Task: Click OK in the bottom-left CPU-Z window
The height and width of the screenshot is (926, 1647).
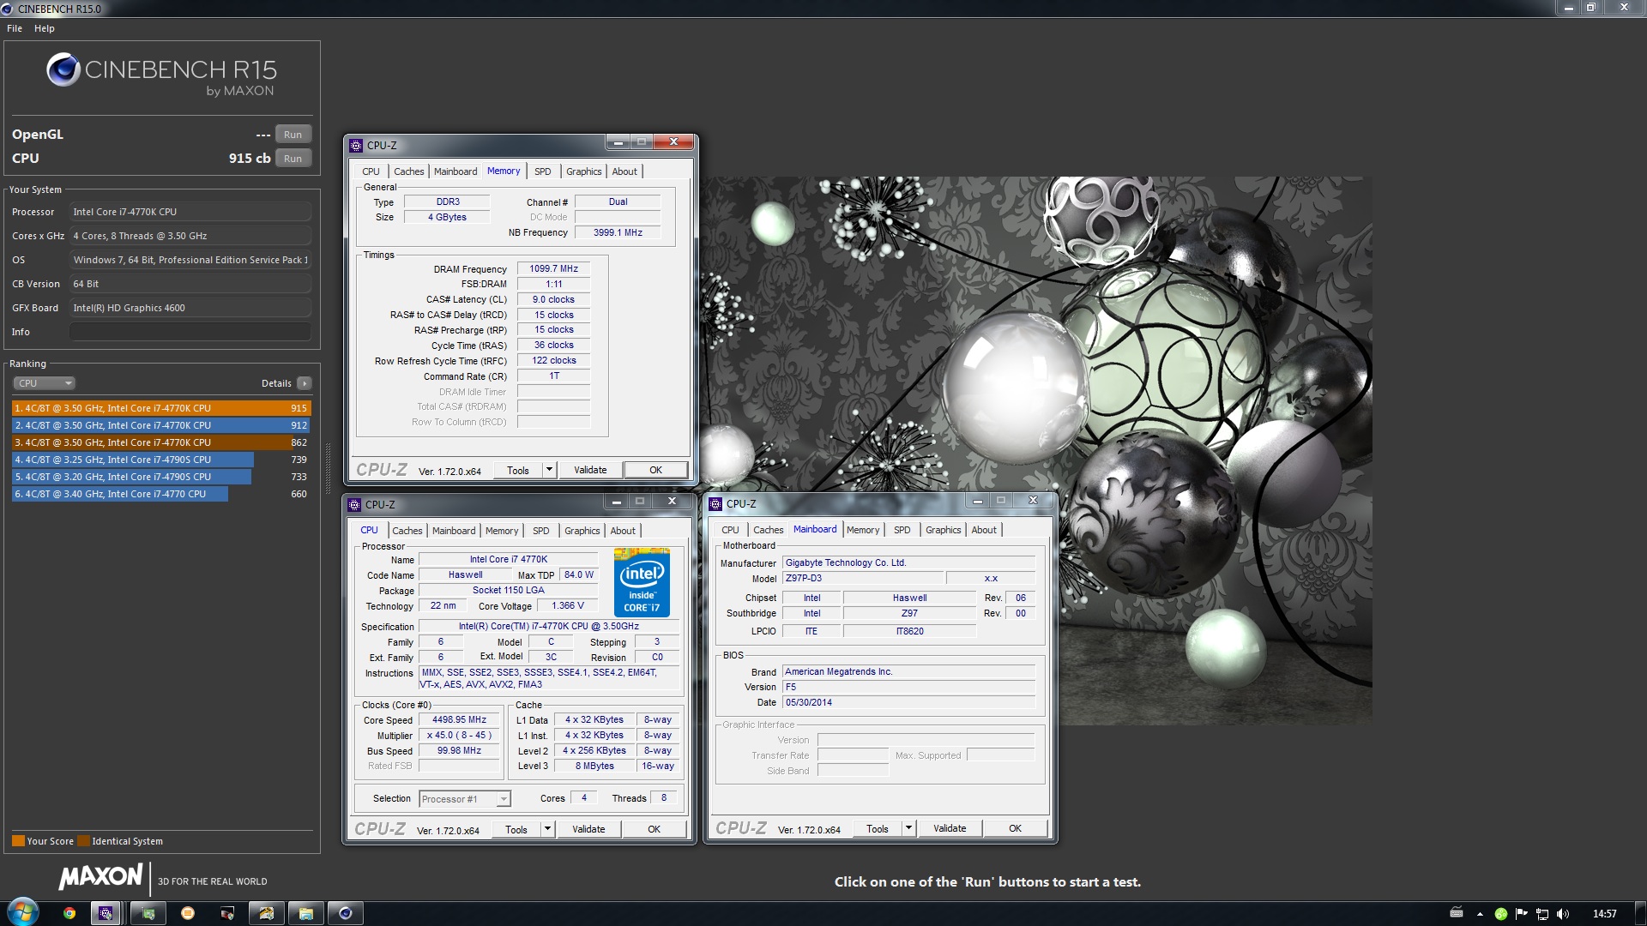Action: coord(655,829)
